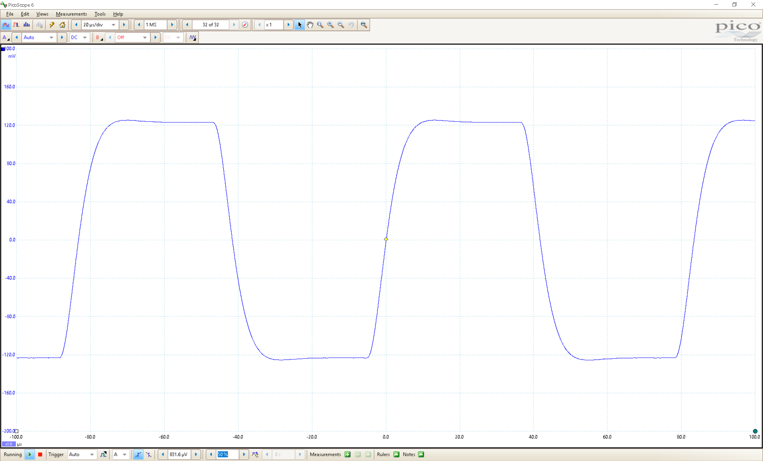The width and height of the screenshot is (763, 461).
Task: Click the green ruler handle at bottom right
Action: click(755, 431)
